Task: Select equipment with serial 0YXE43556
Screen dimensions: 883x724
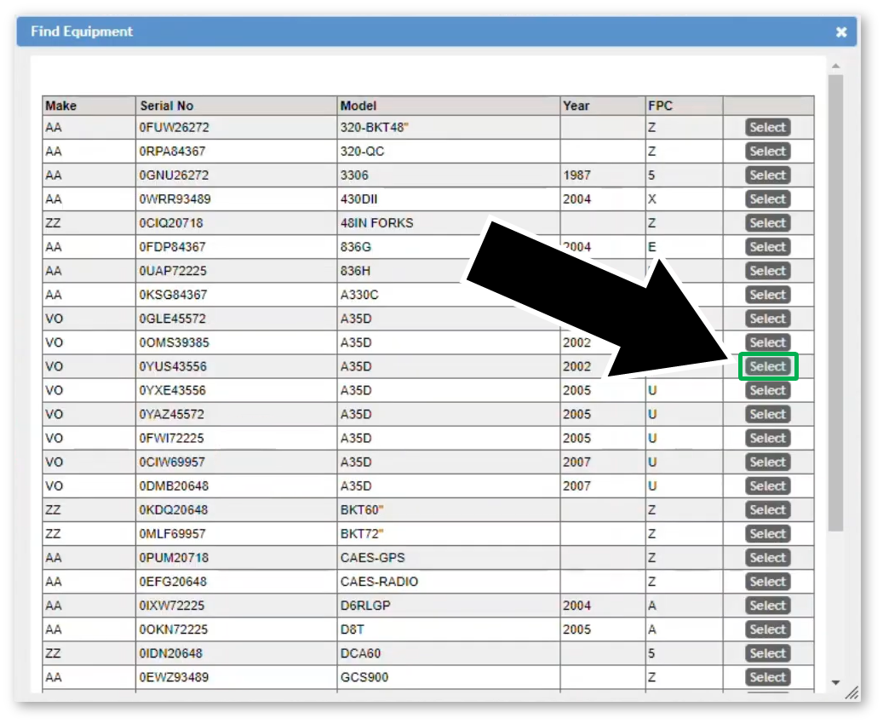Action: (x=767, y=390)
